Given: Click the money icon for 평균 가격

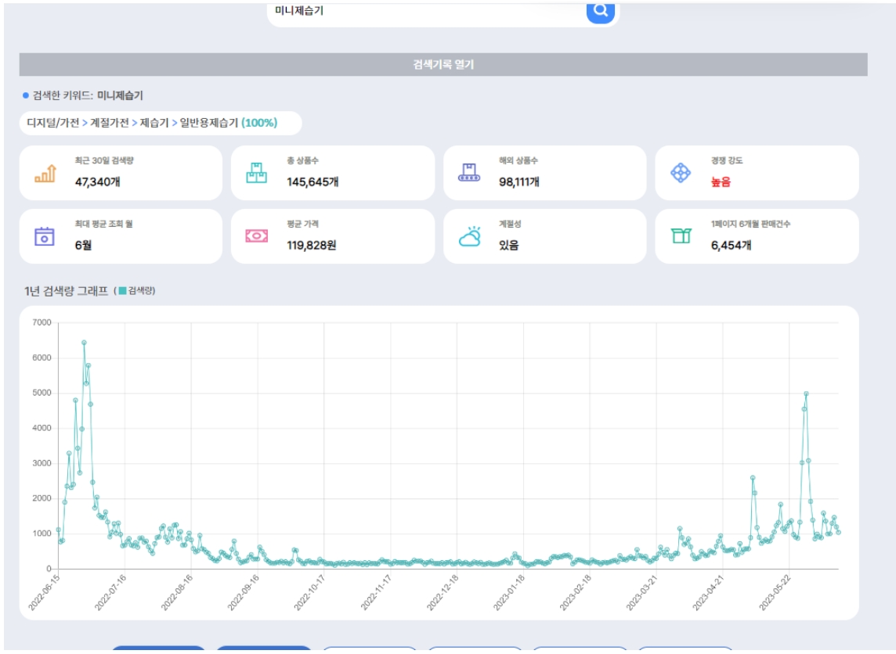Looking at the screenshot, I should [257, 235].
